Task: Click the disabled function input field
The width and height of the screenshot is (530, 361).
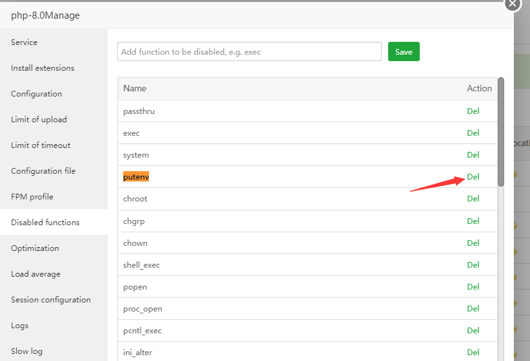Action: point(250,52)
